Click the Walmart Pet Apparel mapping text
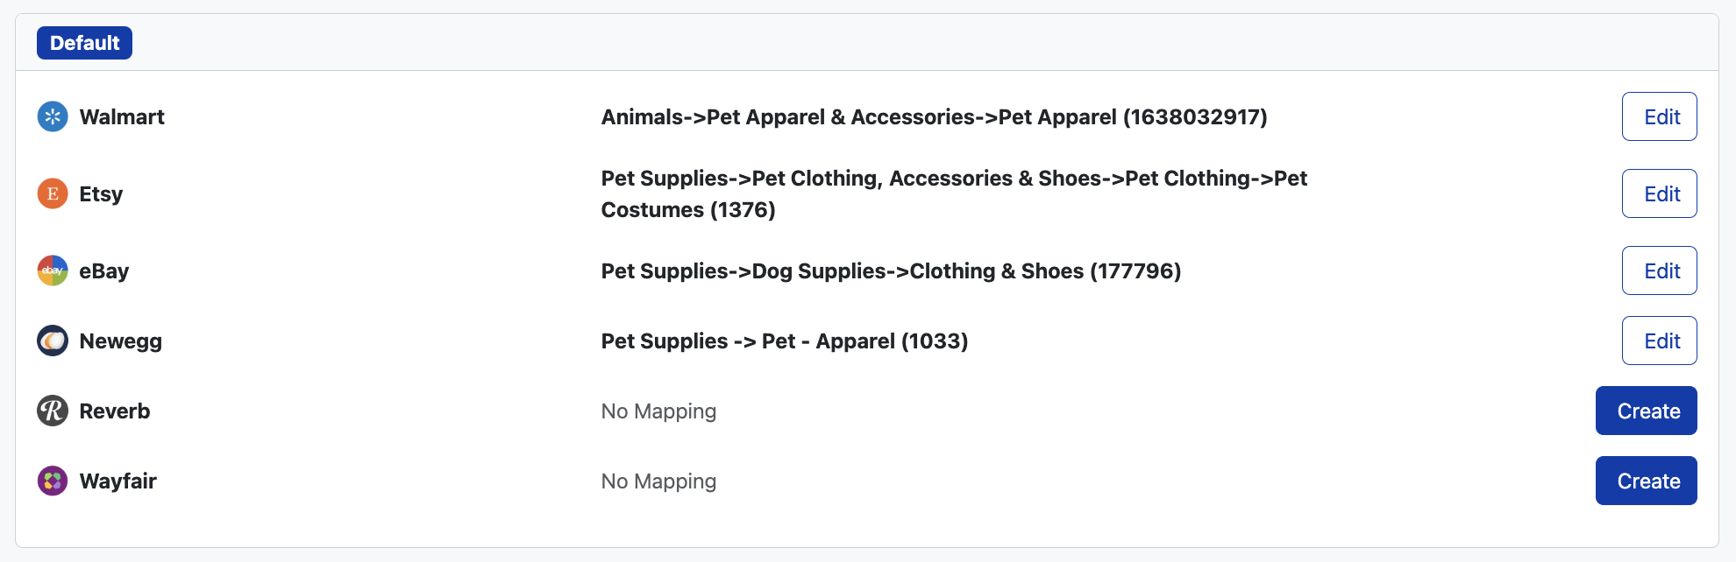The image size is (1736, 562). (x=934, y=117)
